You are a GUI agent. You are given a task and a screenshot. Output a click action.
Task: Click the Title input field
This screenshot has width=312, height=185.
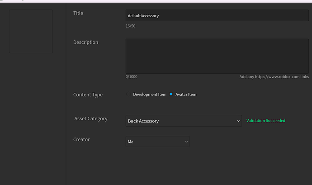(x=217, y=15)
